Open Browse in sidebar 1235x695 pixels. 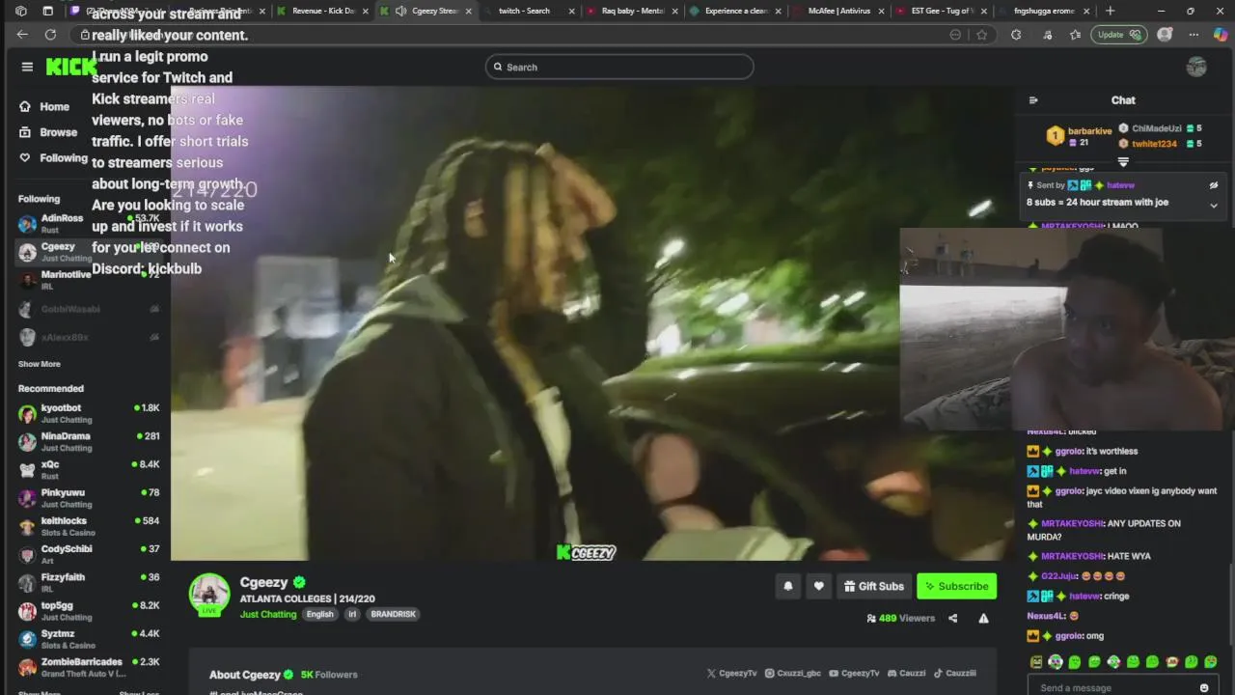pyautogui.click(x=48, y=132)
